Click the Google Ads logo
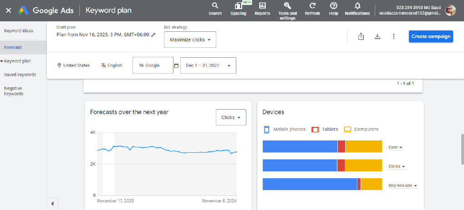464x210 pixels. (24, 10)
